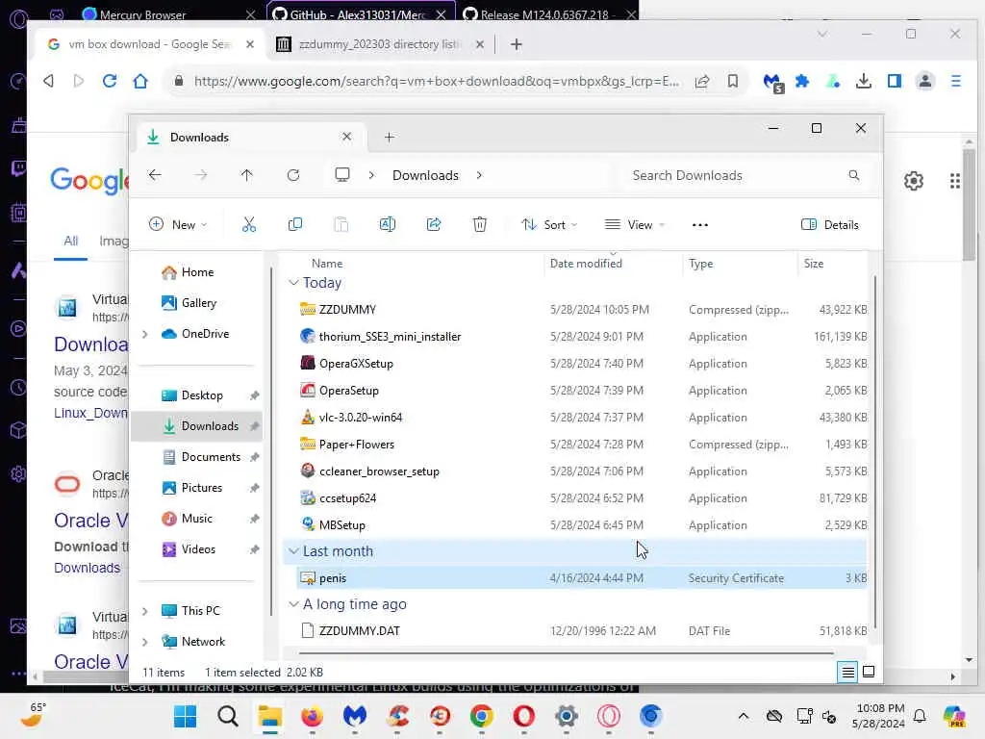Screen dimensions: 985x739
Task: Switch to details list view in status bar
Action: click(x=847, y=672)
